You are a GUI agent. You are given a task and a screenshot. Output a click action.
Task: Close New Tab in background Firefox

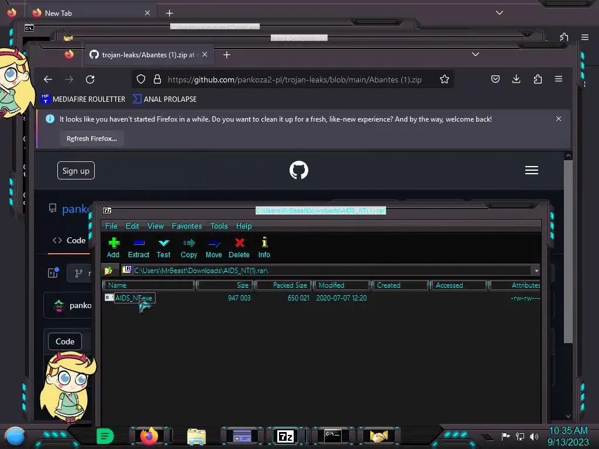pyautogui.click(x=147, y=13)
